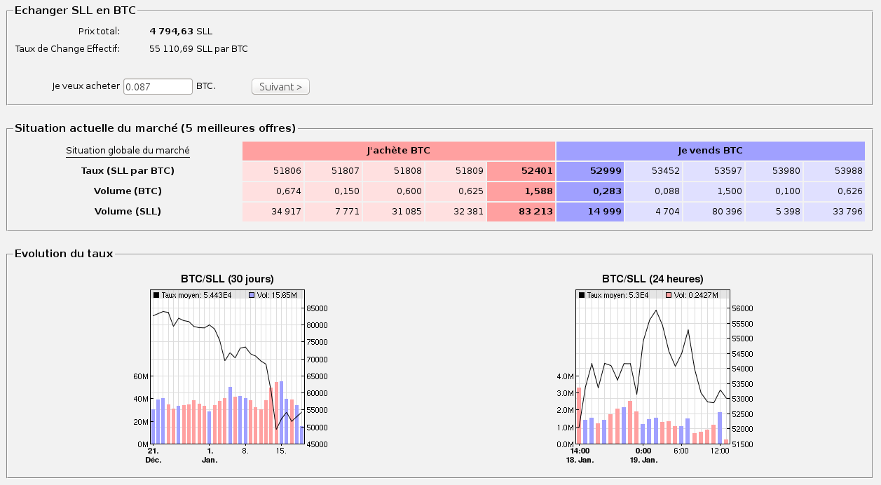Select the best sell rate 52999

[590, 171]
